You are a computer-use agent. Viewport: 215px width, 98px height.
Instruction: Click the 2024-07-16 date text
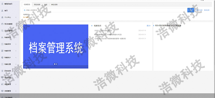142,31
